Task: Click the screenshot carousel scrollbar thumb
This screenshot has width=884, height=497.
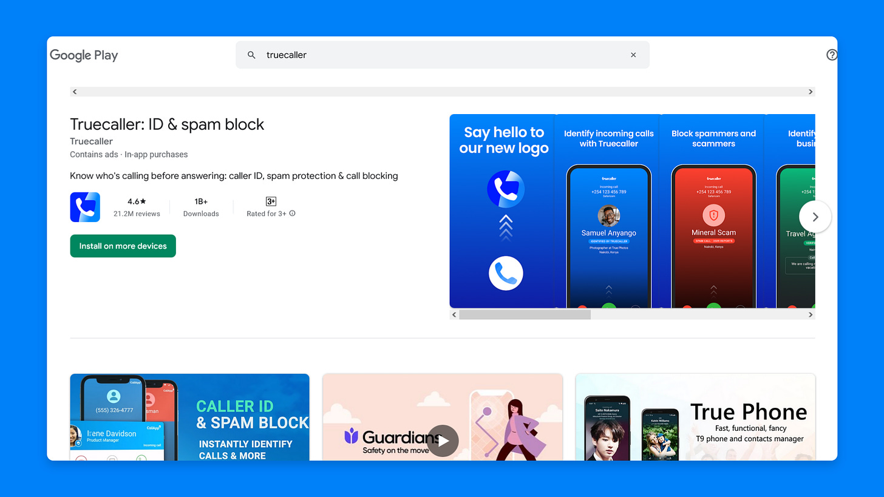Action: pyautogui.click(x=525, y=315)
